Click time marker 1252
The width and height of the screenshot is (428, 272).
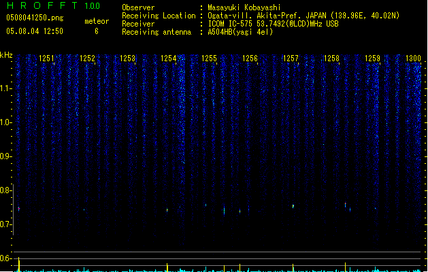point(87,58)
